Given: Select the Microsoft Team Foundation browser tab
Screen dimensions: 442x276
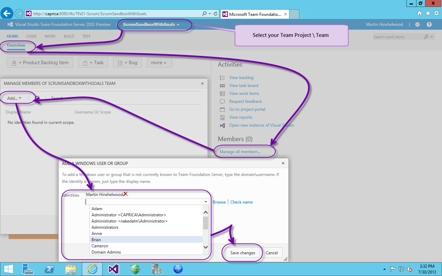Looking at the screenshot, I should click(x=254, y=14).
